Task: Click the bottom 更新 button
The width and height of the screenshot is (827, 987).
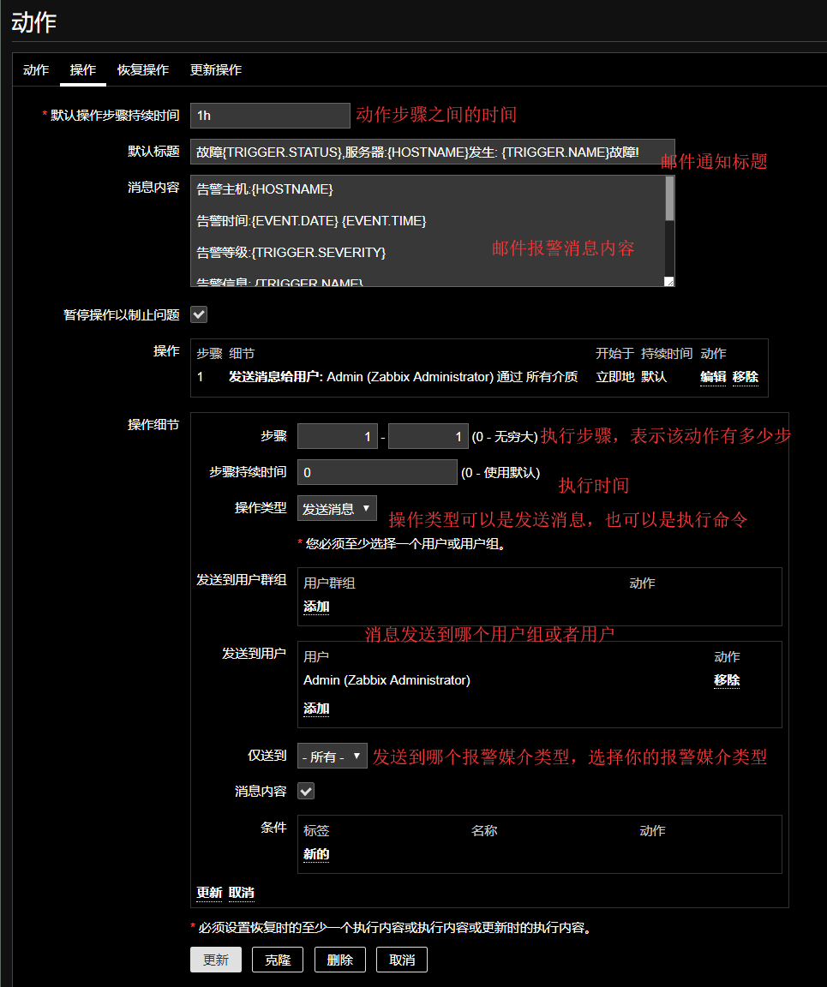Action: (216, 960)
